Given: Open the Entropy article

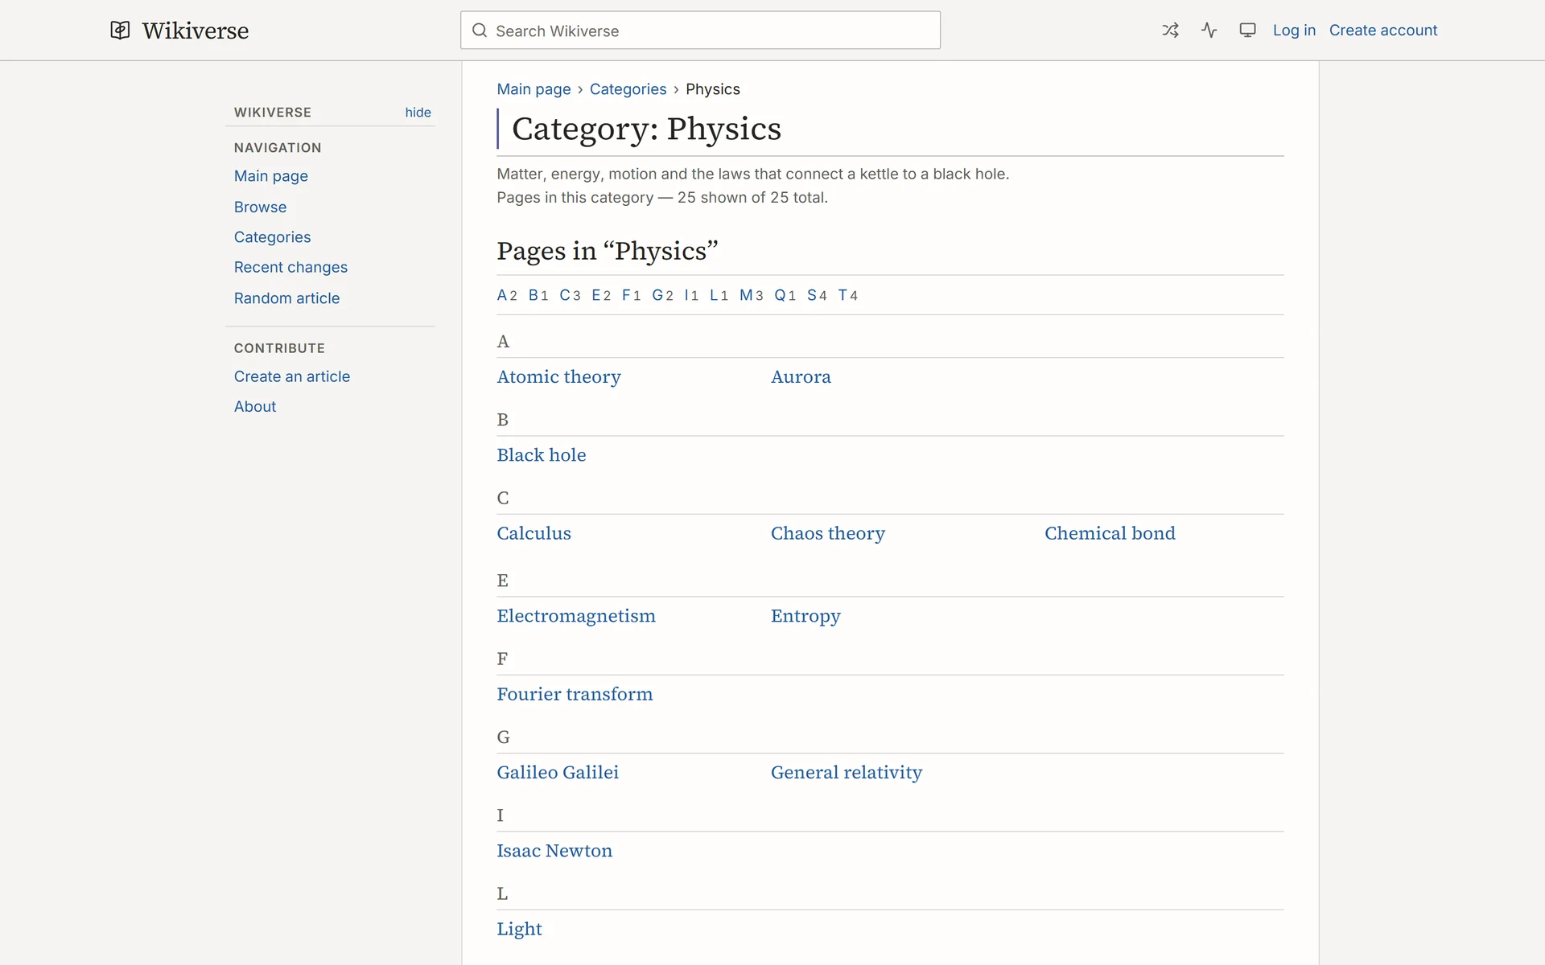Looking at the screenshot, I should tap(805, 616).
